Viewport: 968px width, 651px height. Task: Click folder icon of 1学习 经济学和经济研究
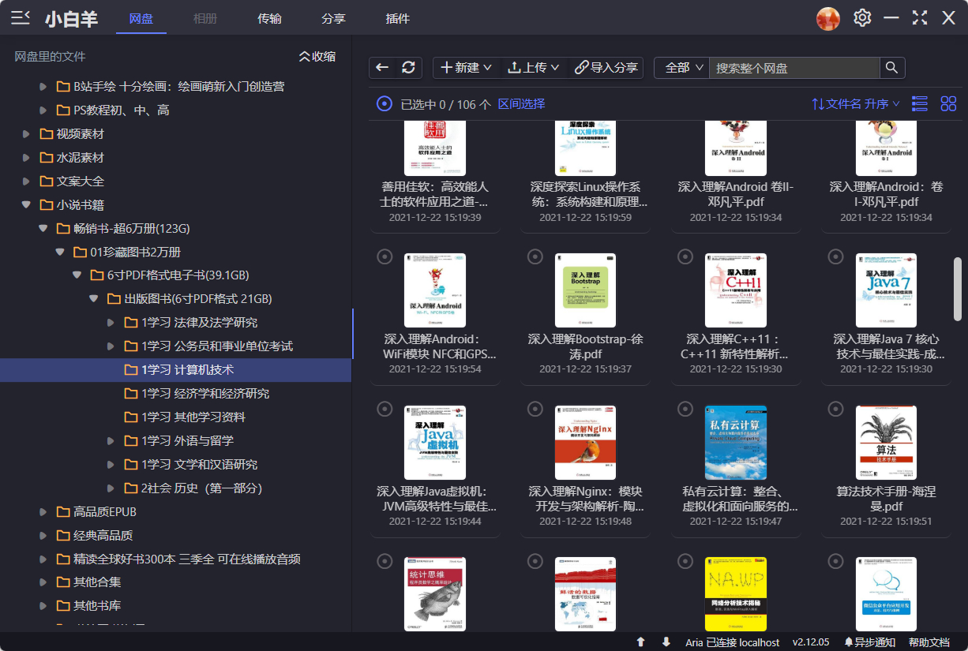click(x=131, y=394)
